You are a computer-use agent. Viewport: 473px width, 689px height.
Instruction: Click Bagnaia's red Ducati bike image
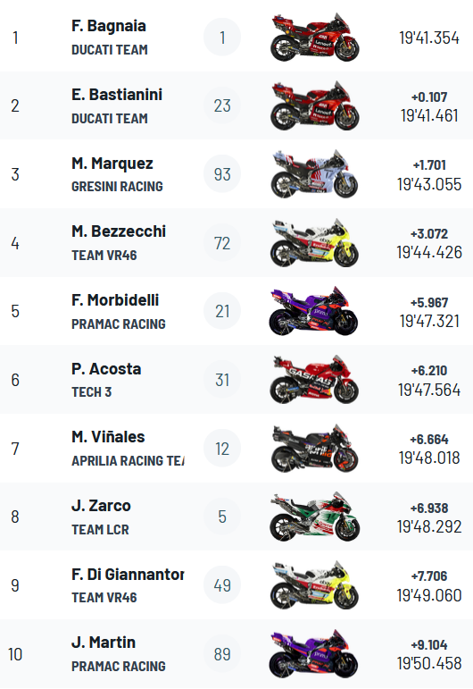point(315,37)
